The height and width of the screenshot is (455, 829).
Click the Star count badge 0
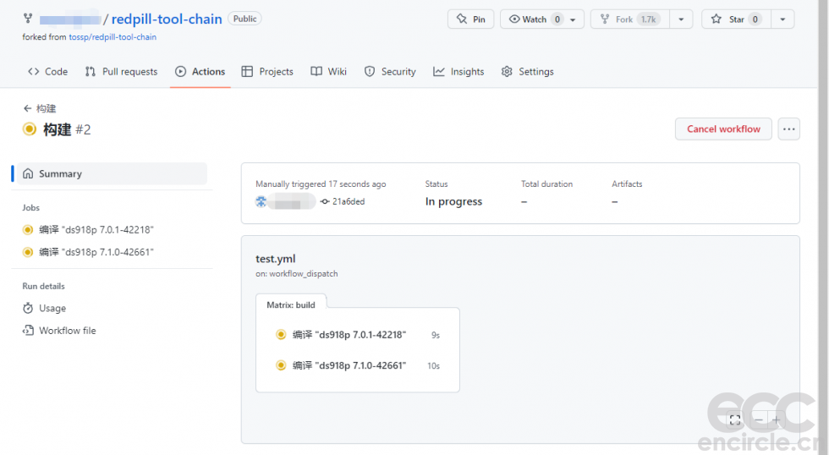coord(755,19)
